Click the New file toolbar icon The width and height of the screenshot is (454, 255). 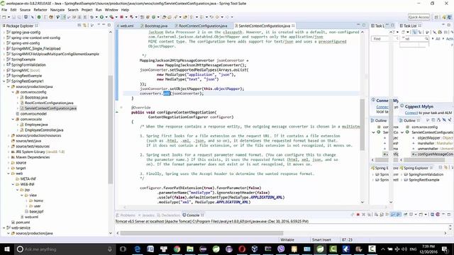click(4, 17)
